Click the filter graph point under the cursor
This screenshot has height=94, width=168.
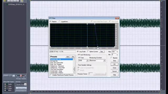(x=97, y=47)
